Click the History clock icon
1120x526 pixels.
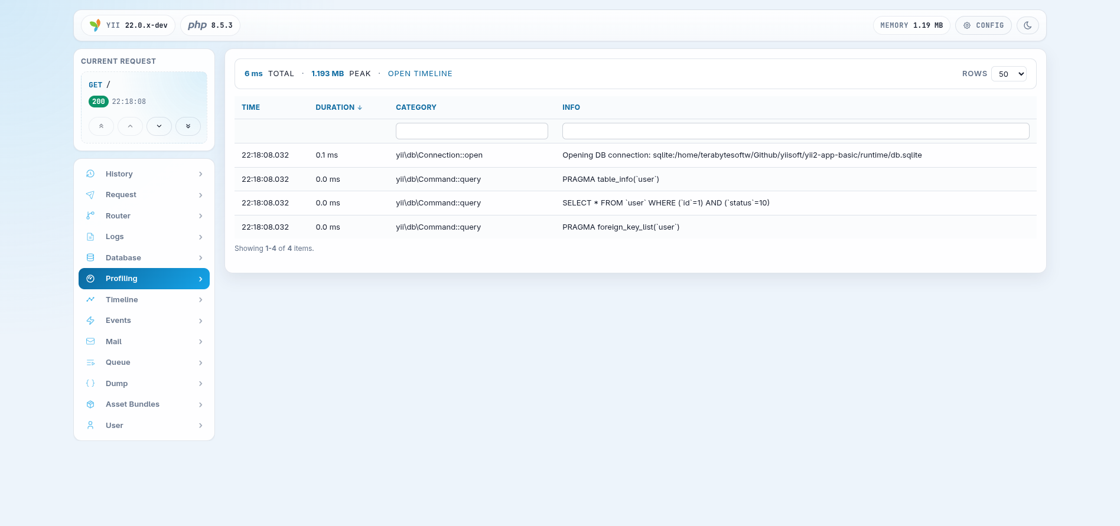click(x=90, y=174)
